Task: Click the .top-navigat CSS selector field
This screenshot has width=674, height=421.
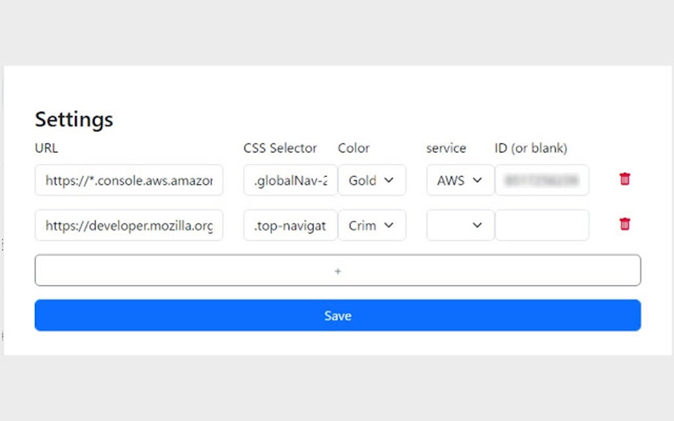Action: point(290,225)
